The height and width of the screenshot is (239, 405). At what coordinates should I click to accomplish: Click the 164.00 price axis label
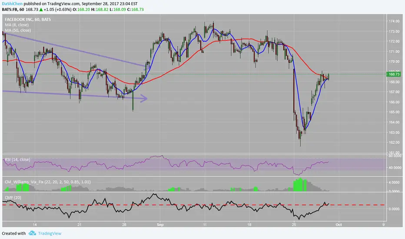pos(394,122)
